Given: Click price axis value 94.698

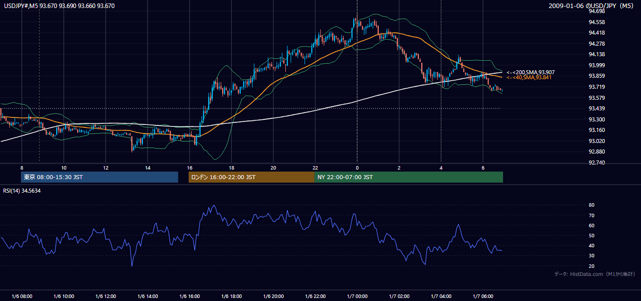Looking at the screenshot, I should 596,11.
